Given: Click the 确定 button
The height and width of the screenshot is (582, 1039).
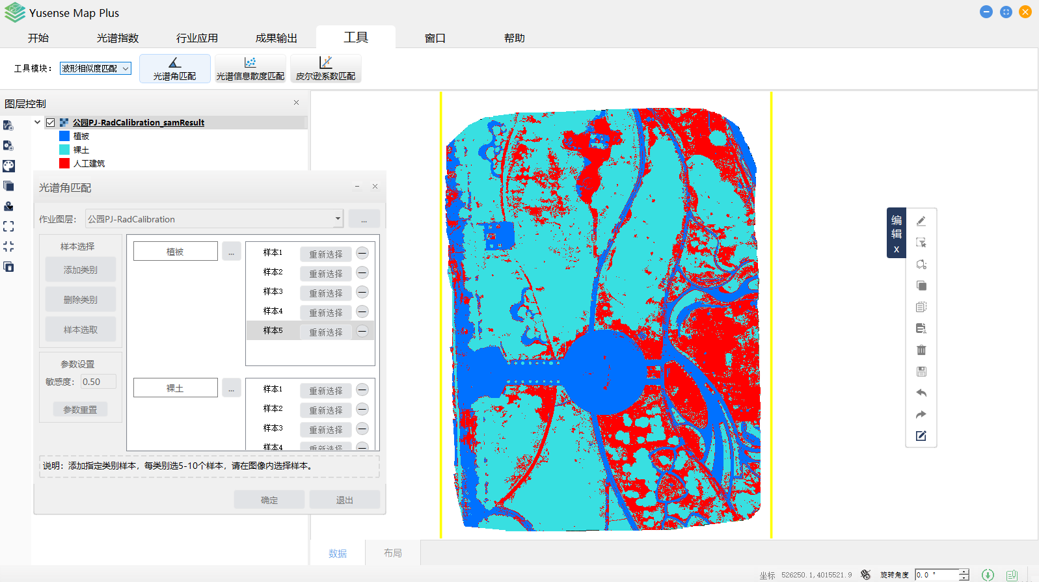Looking at the screenshot, I should coord(269,499).
